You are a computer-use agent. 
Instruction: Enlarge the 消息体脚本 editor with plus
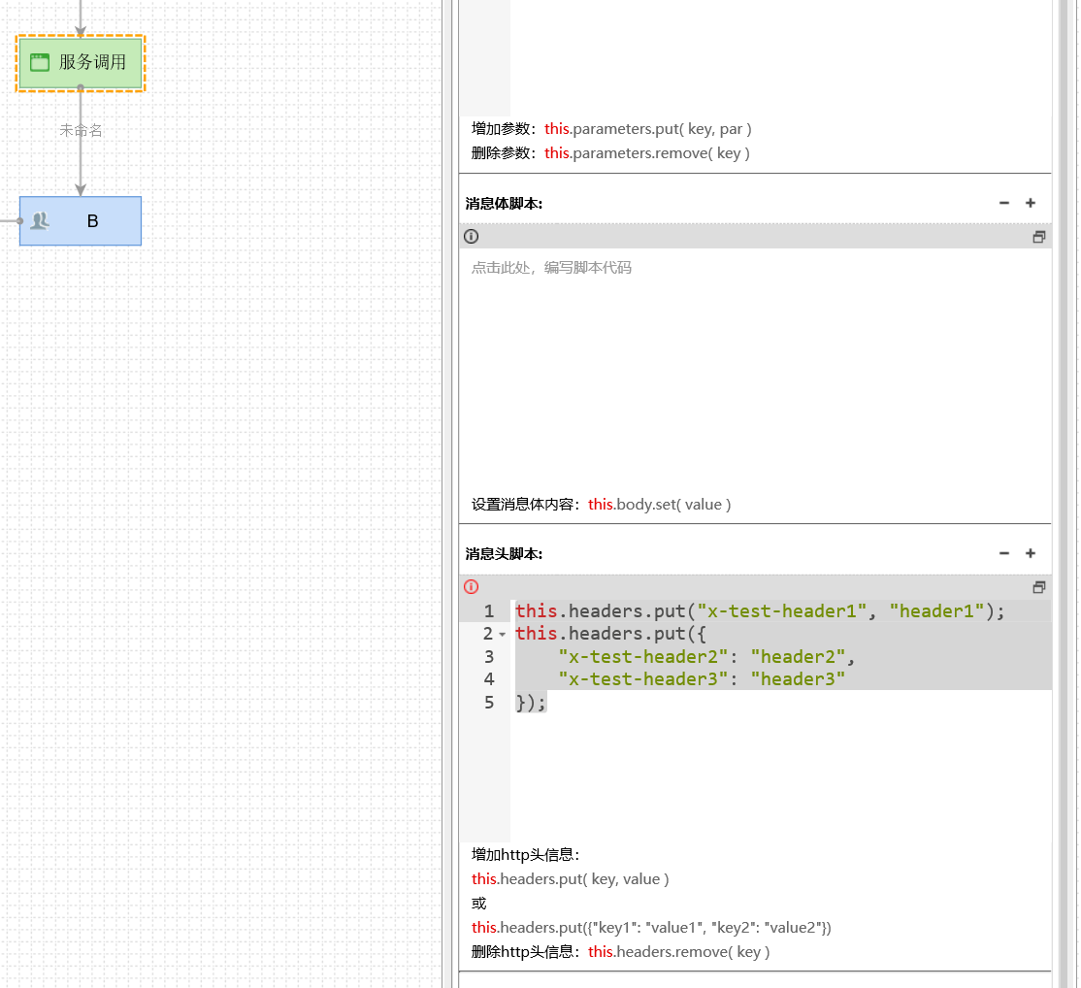(x=1031, y=203)
